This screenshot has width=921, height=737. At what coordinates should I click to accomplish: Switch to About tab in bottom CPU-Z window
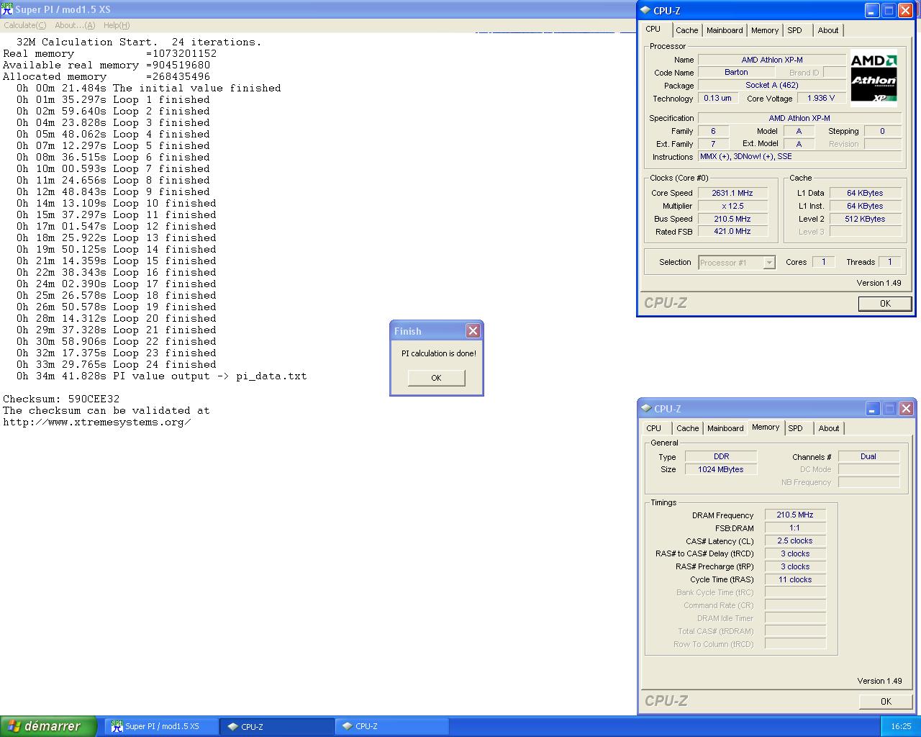click(829, 428)
